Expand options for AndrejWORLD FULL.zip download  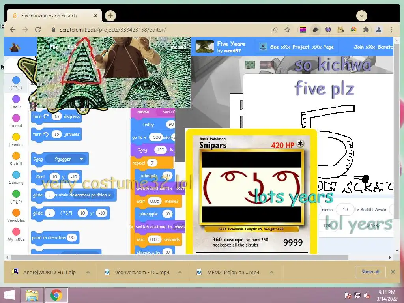coord(88,272)
